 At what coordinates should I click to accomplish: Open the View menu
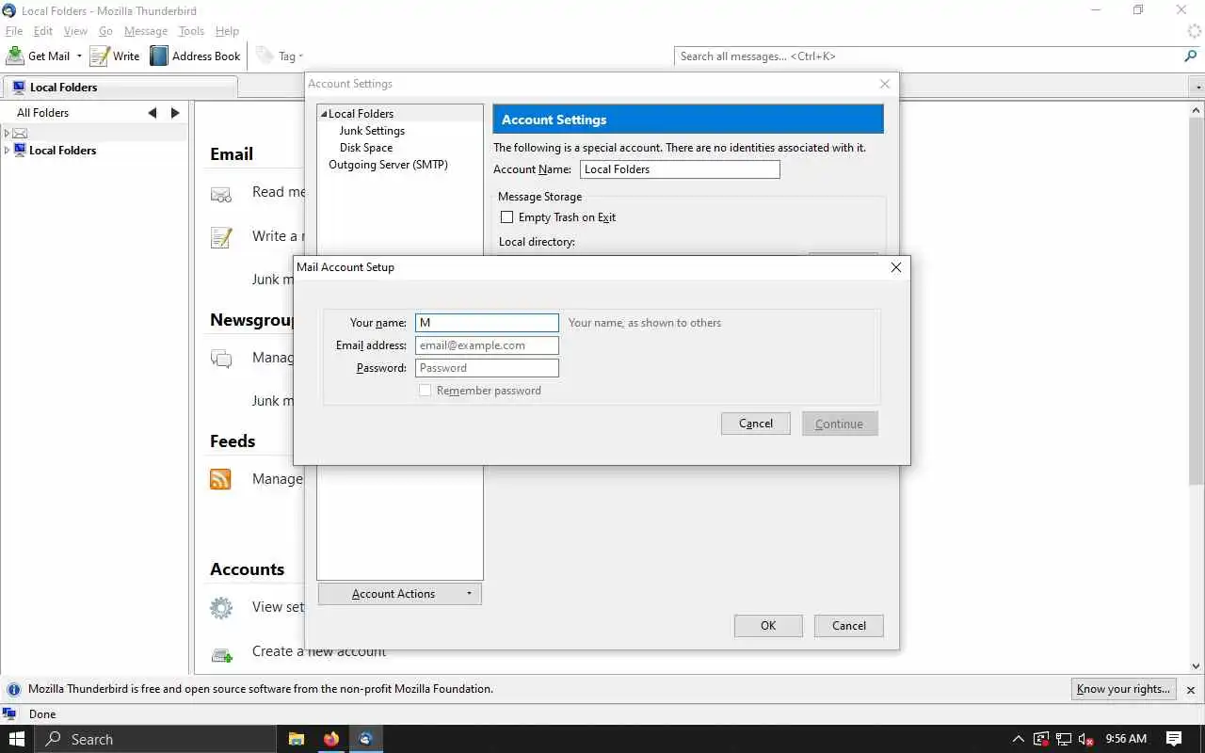[75, 31]
